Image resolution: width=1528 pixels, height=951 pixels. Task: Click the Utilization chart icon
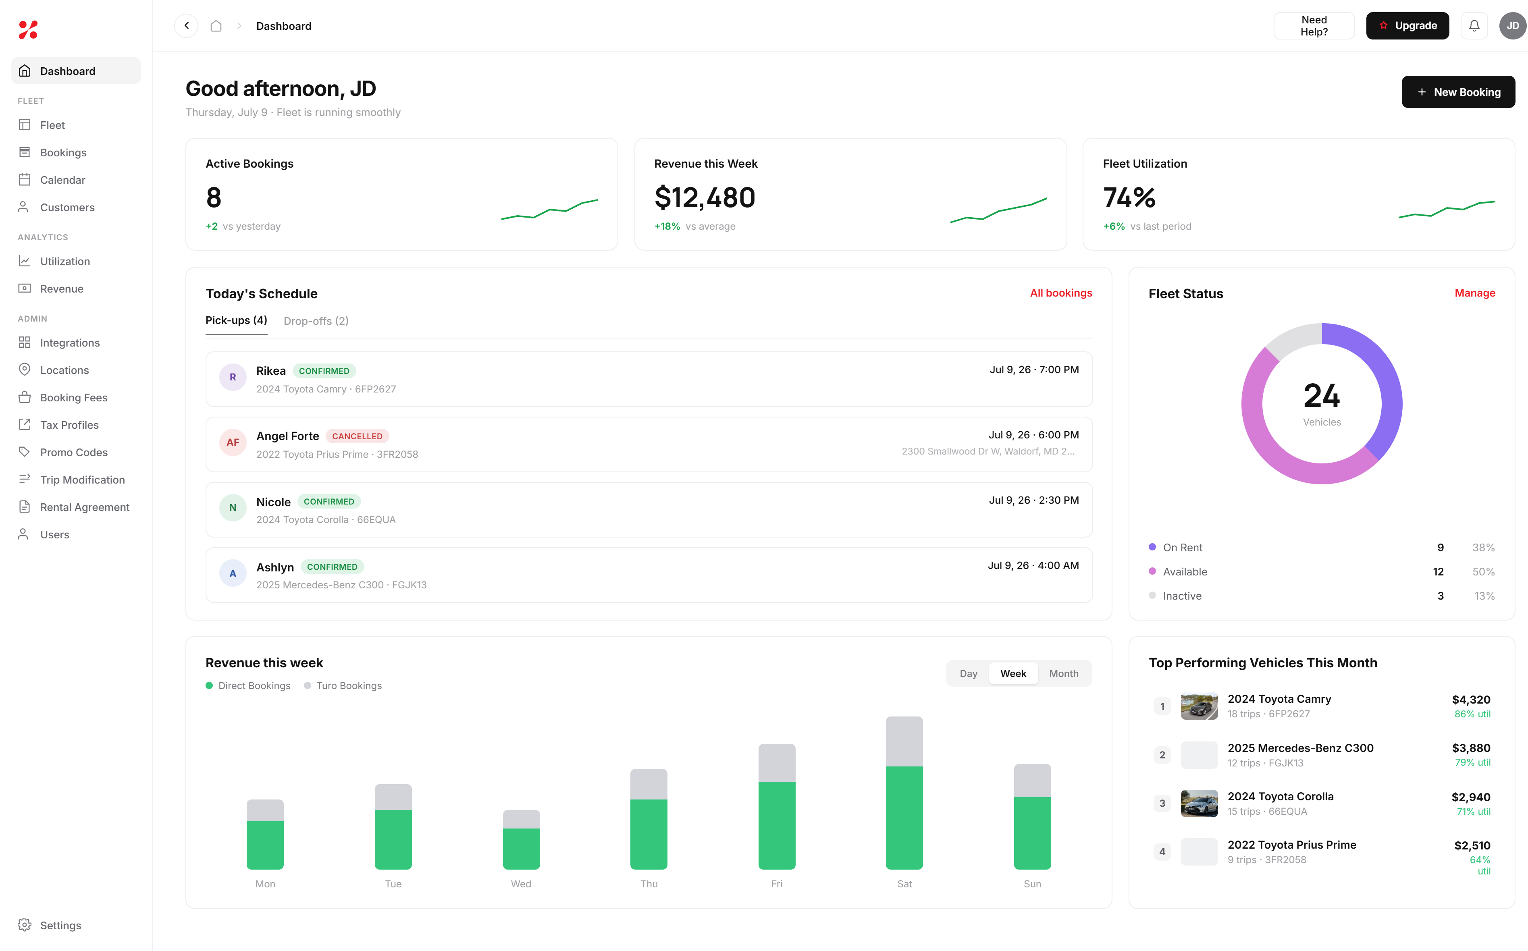coord(25,261)
